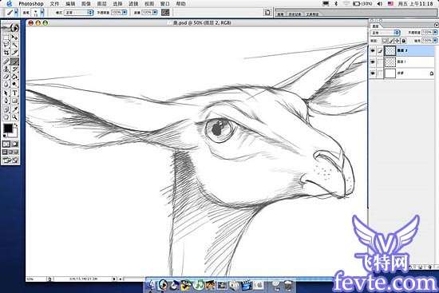Viewport: 439px width, 293px height.
Task: Open the blend mode dropdown in Layers panel
Action: click(x=386, y=33)
